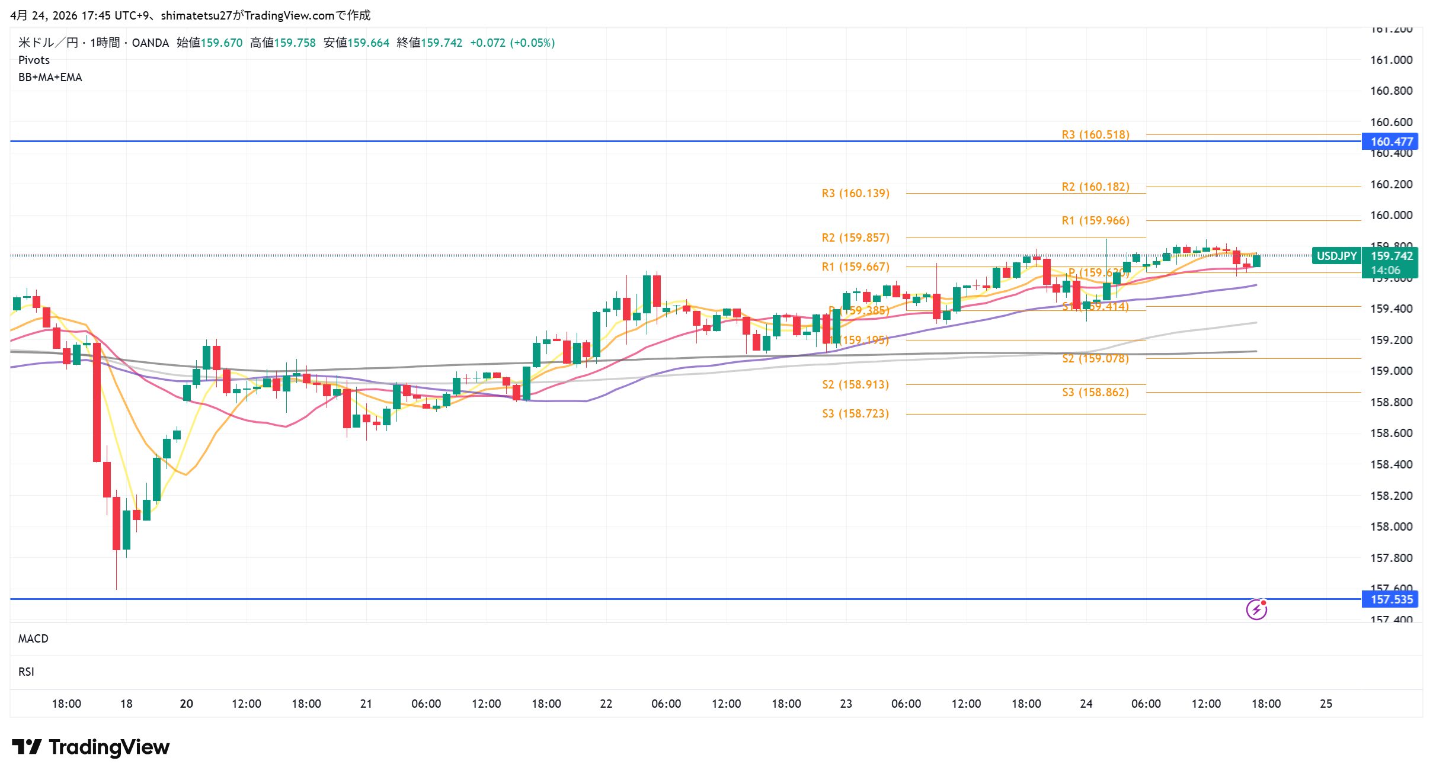The height and width of the screenshot is (777, 1433).
Task: Click the 160.477 blue price label
Action: pyautogui.click(x=1391, y=142)
